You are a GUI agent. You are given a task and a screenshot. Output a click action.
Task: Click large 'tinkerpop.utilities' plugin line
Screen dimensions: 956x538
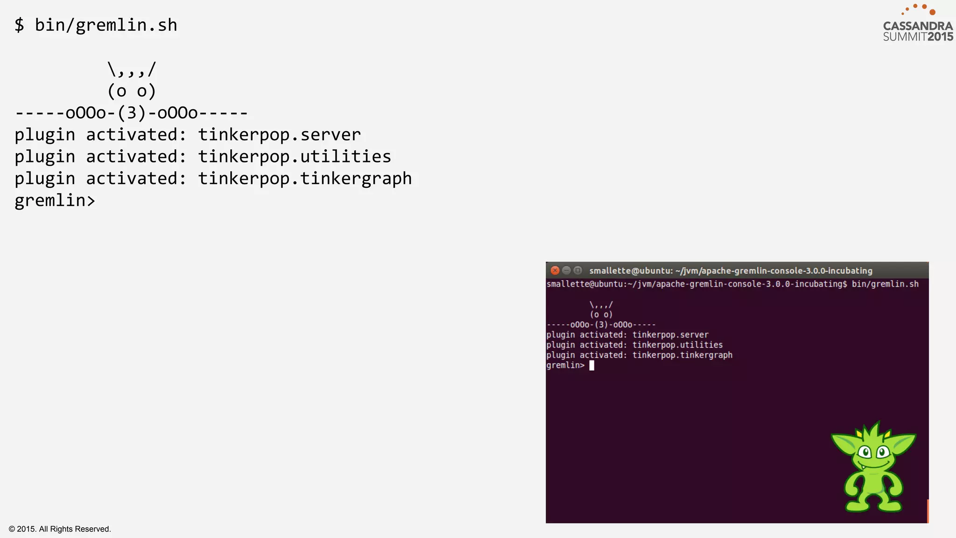[x=203, y=157]
